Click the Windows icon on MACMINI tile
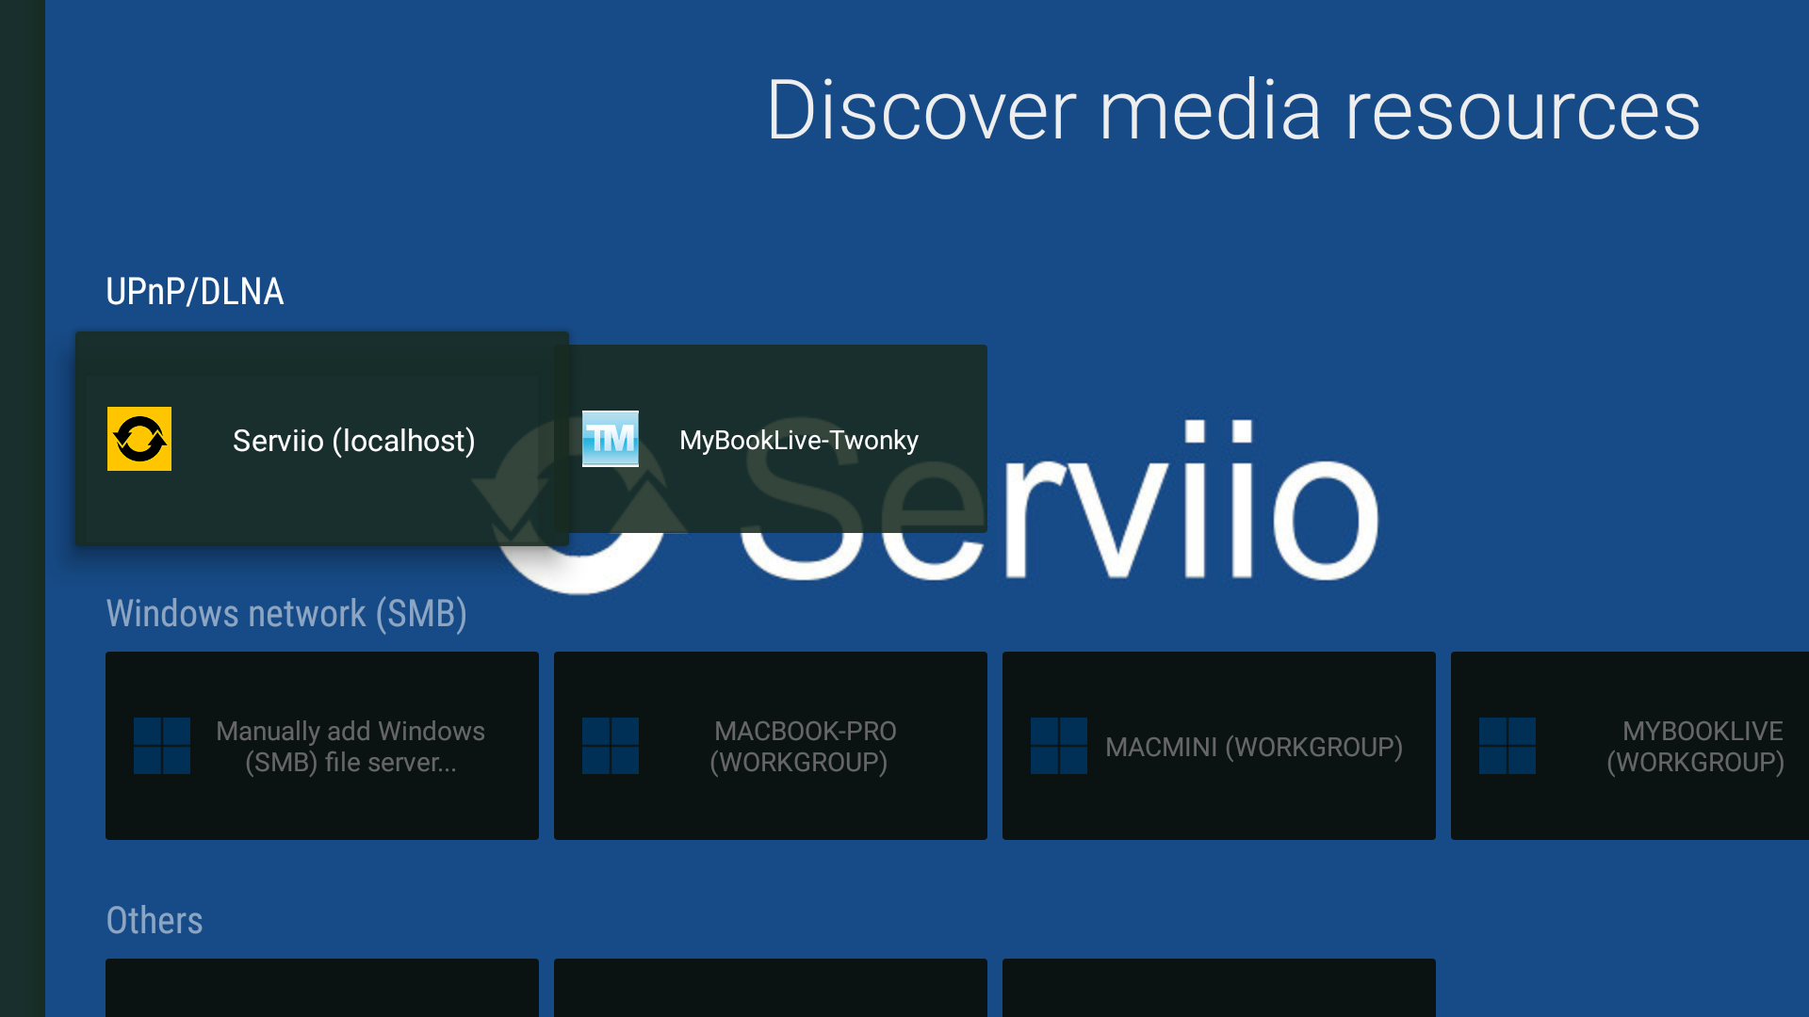 pos(1059,746)
